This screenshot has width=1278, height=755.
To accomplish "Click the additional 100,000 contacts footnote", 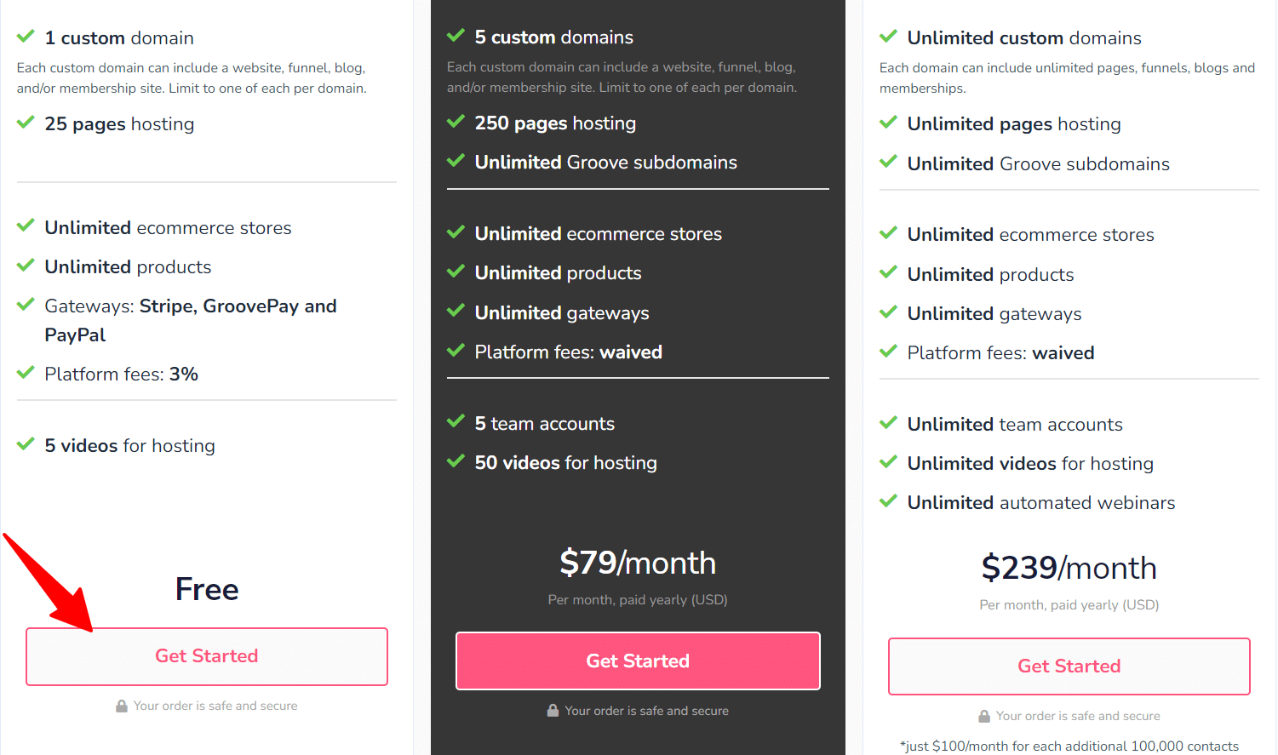I will point(1069,746).
